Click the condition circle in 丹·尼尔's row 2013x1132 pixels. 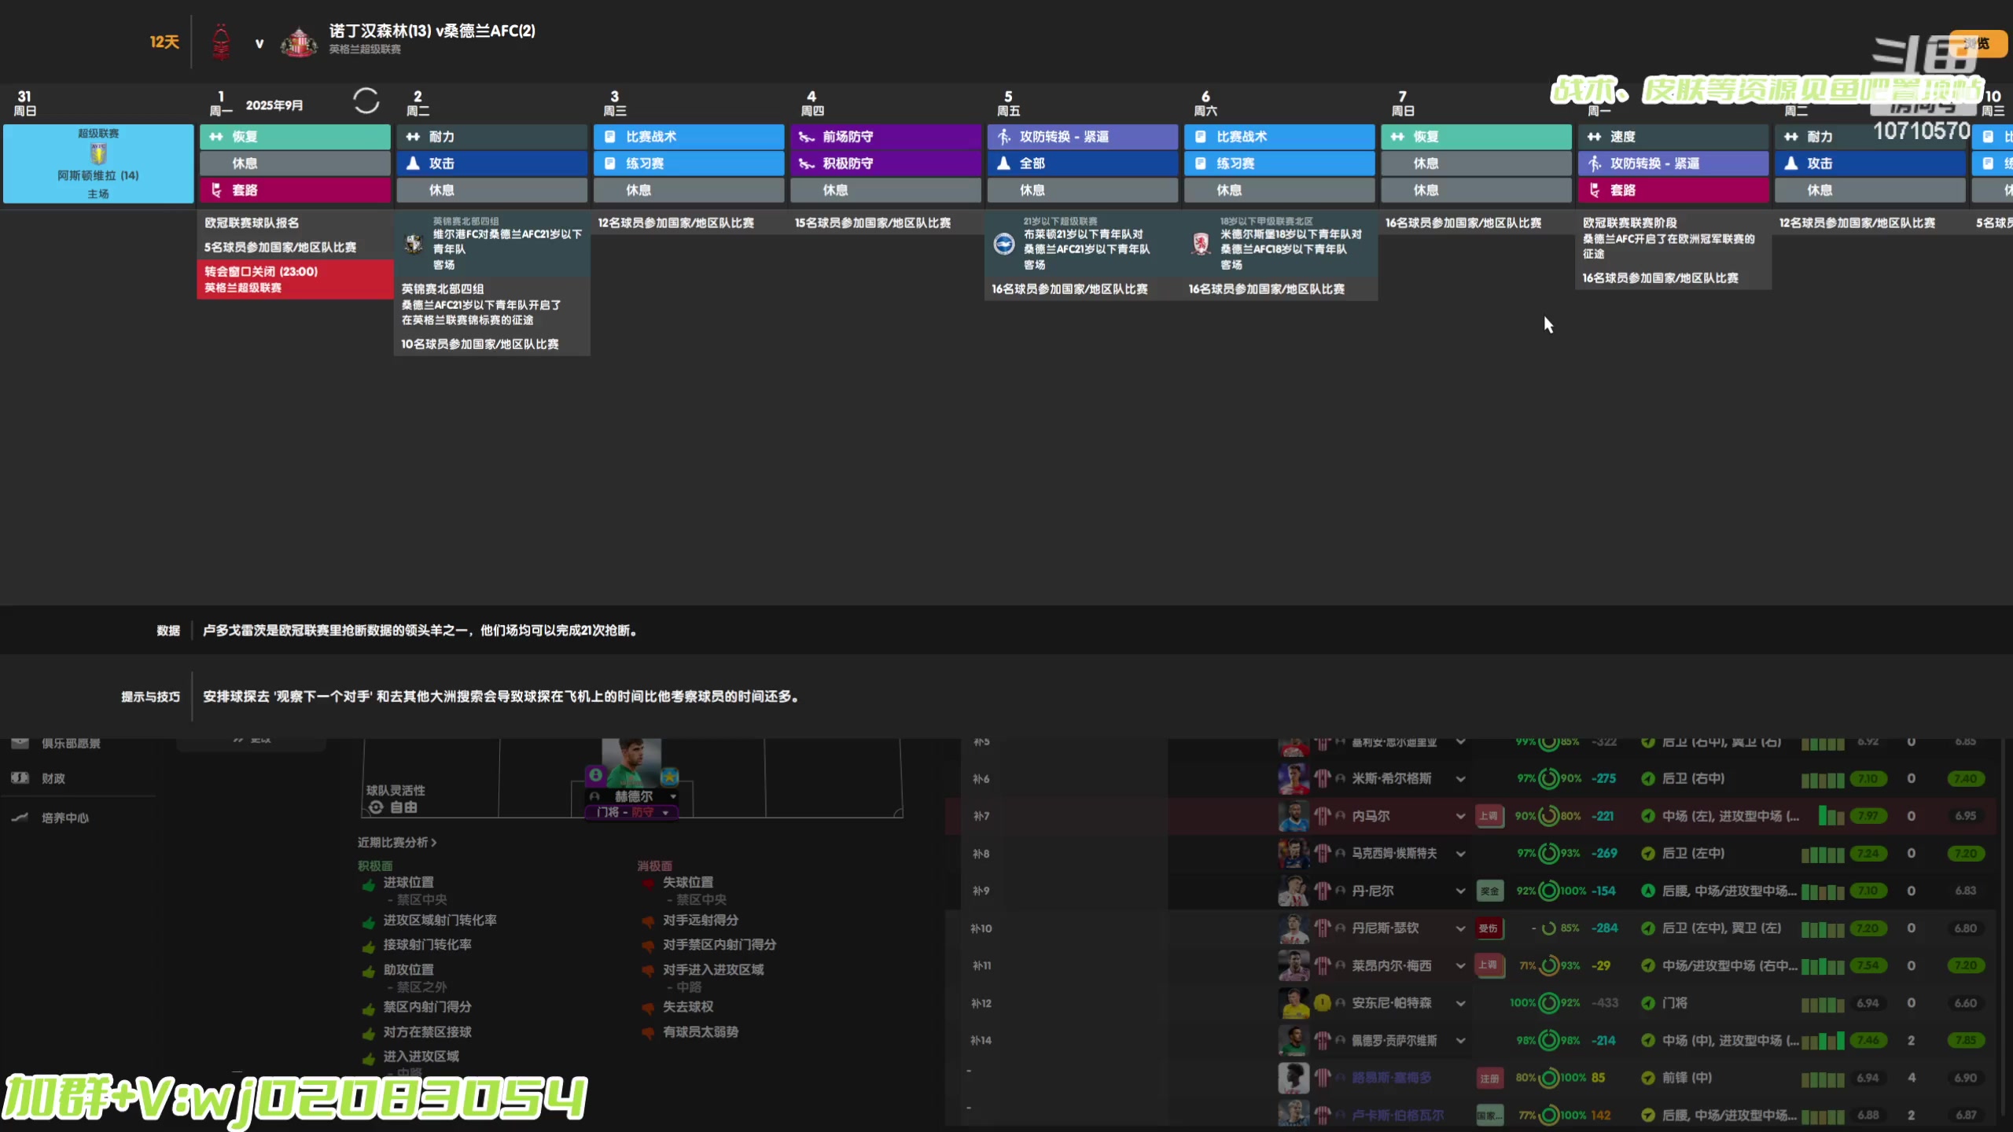pyautogui.click(x=1548, y=891)
